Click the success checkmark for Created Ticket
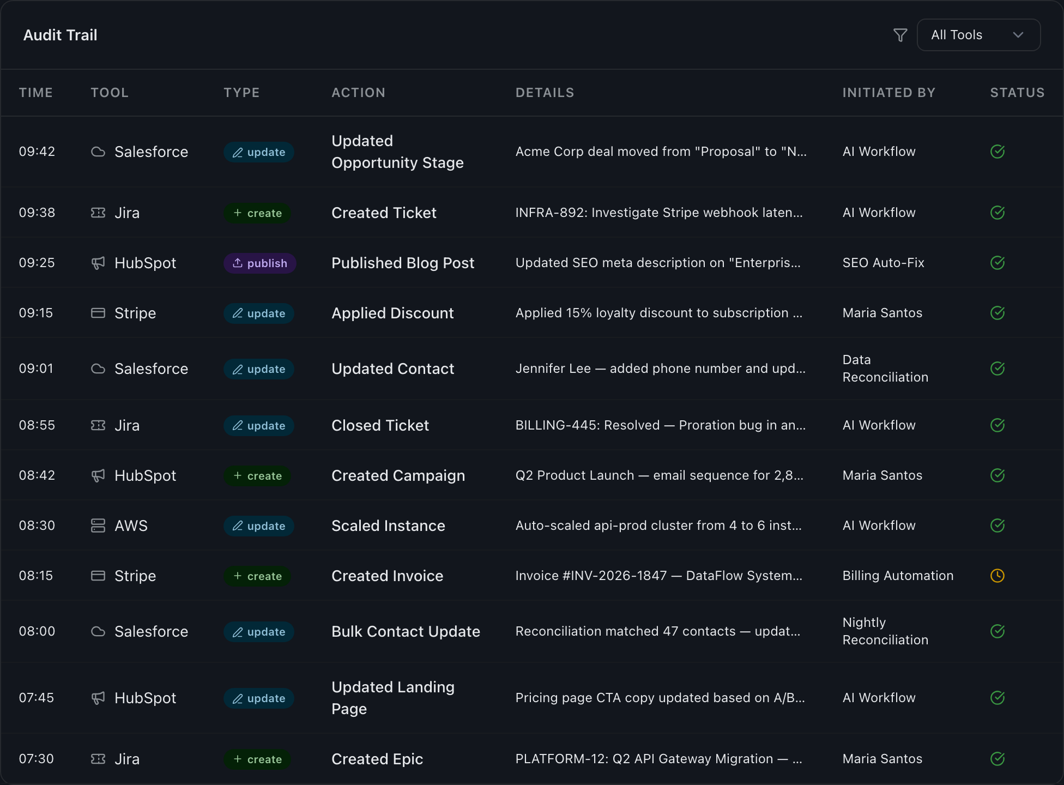This screenshot has height=785, width=1064. pos(997,213)
